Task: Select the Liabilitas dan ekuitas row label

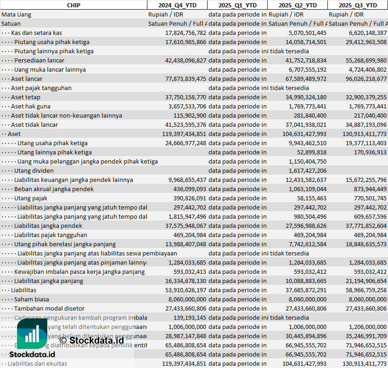Action: coord(37,363)
